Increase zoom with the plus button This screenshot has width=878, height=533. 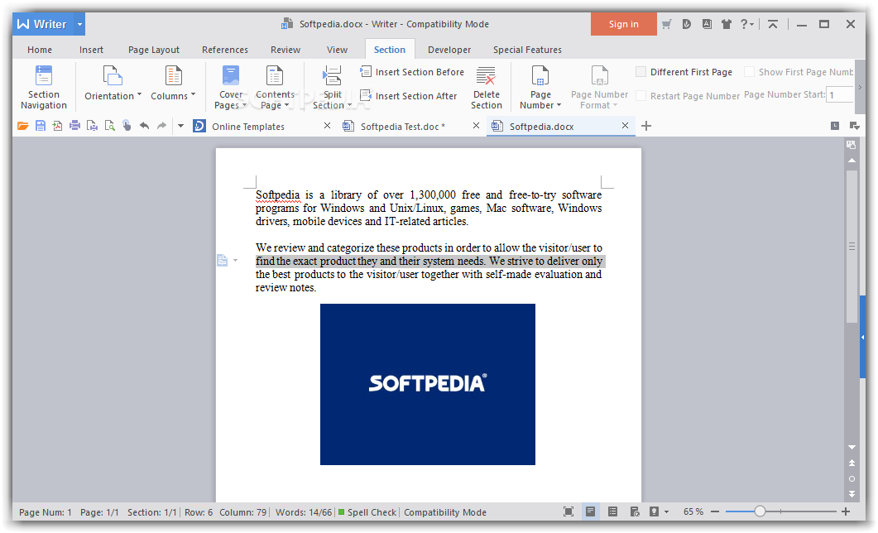[846, 511]
